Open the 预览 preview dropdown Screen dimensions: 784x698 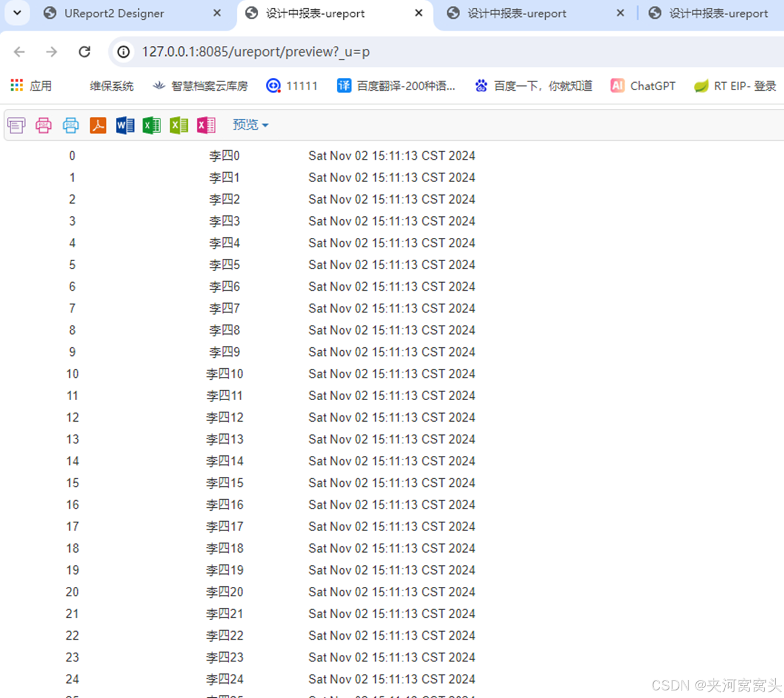(251, 124)
